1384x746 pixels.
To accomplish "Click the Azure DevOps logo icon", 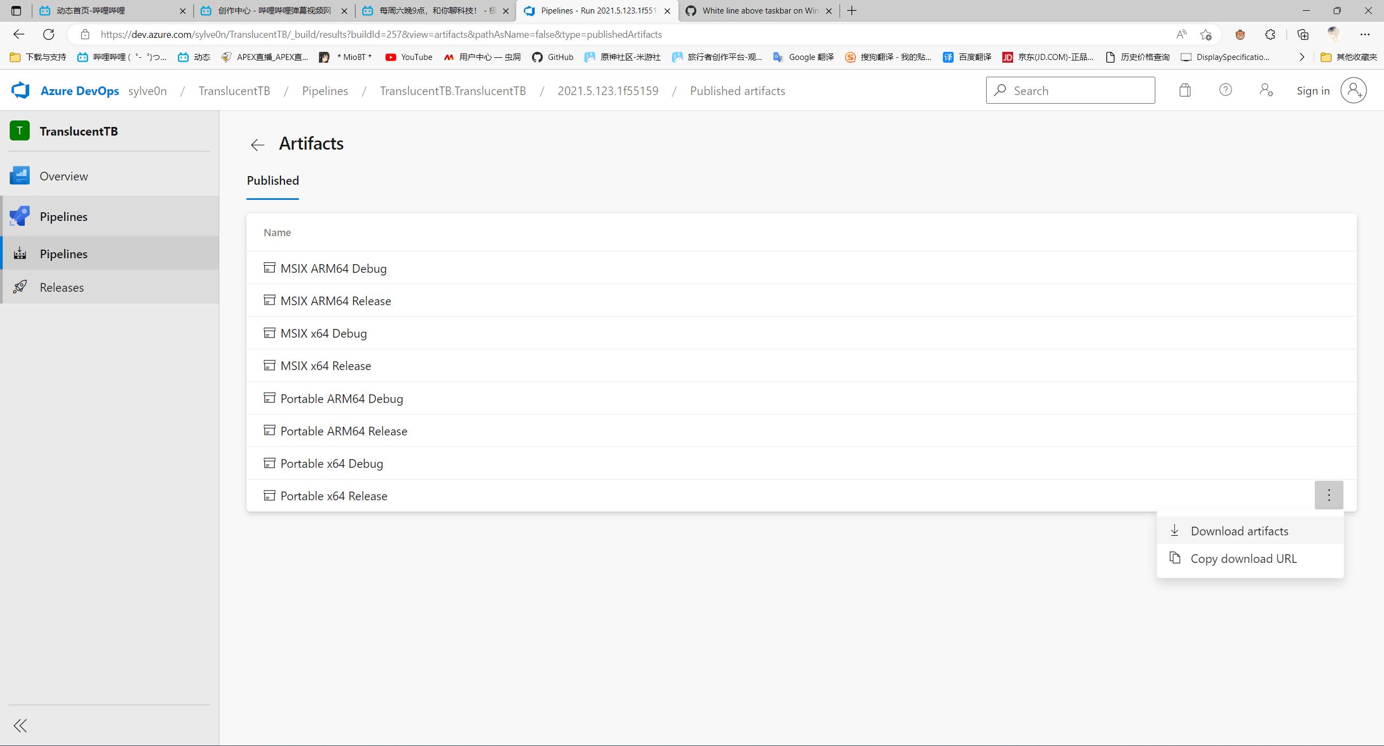I will pyautogui.click(x=21, y=90).
